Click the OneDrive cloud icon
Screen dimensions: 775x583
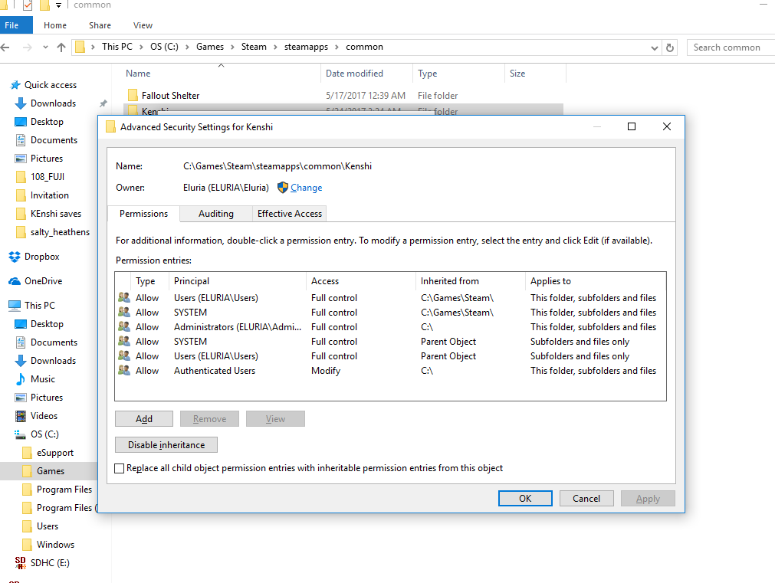pos(15,281)
